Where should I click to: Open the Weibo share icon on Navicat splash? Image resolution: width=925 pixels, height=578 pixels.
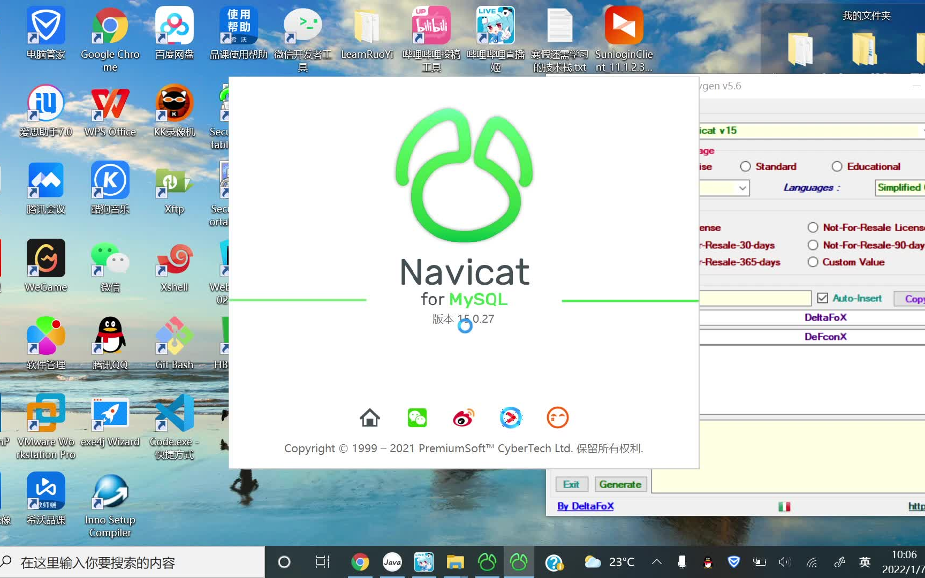464,417
